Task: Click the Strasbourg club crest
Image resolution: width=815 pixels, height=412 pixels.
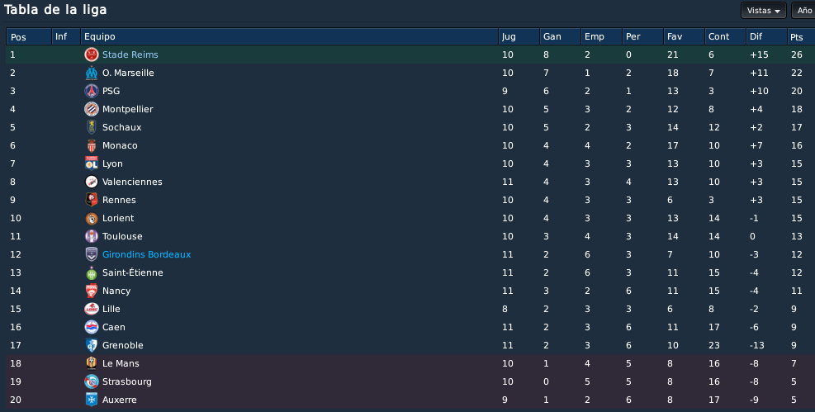Action: click(x=92, y=381)
